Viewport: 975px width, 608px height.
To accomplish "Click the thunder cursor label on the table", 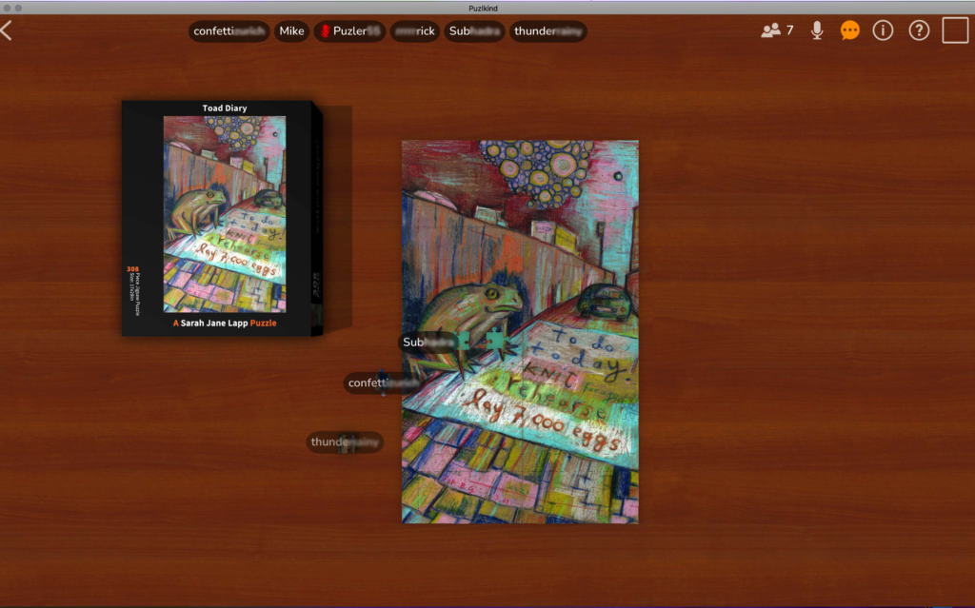I will (x=345, y=442).
